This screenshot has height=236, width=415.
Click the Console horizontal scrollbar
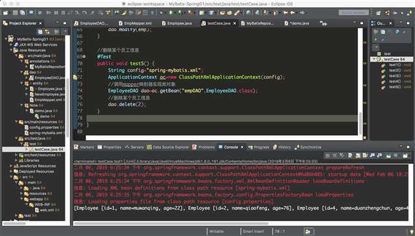171,224
